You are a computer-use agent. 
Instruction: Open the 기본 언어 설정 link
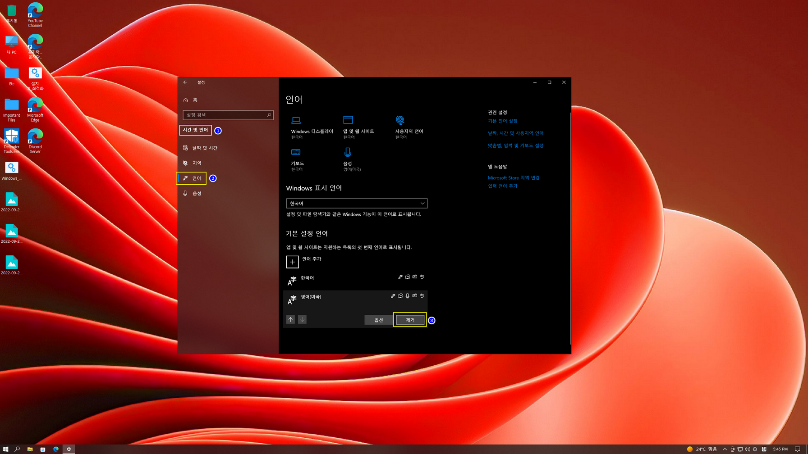(x=502, y=121)
